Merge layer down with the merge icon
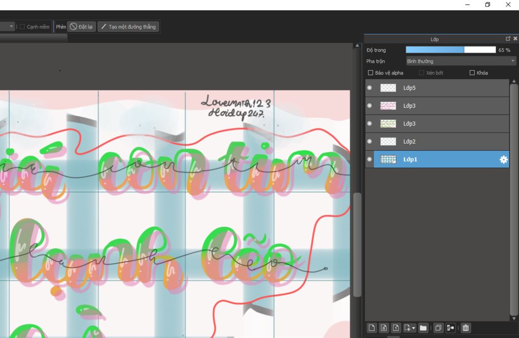 tap(451, 328)
